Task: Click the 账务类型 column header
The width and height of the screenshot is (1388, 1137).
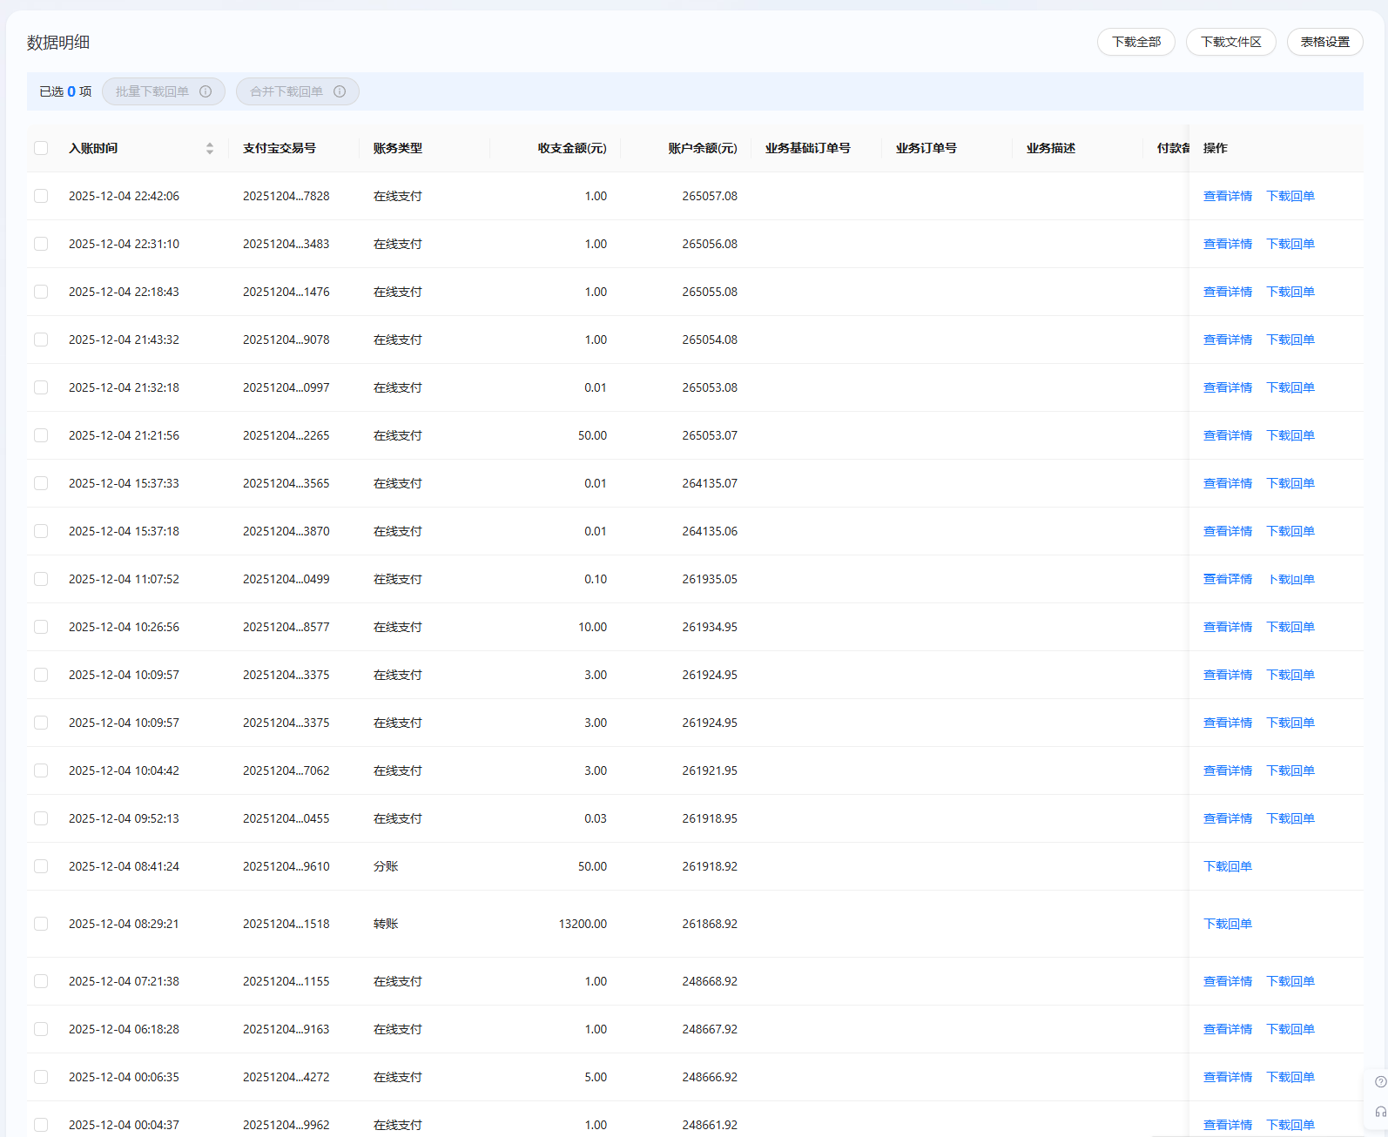Action: click(x=398, y=148)
